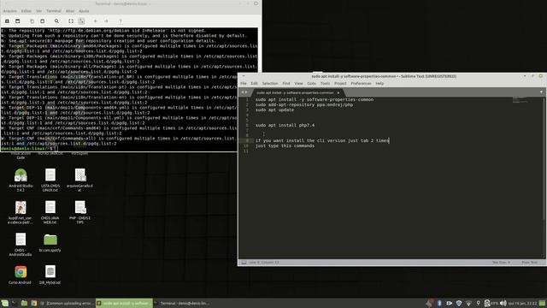Close the Sublime Text file tab
Screen dimensions: 547x308
tap(338, 92)
